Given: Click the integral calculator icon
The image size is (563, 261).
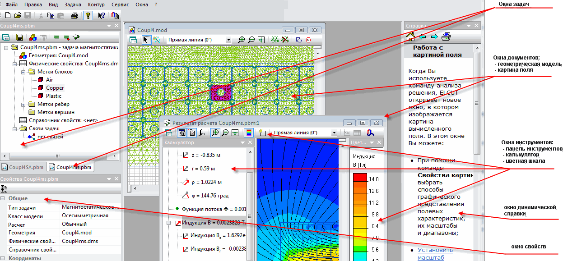Looking at the screenshot, I should 202,133.
